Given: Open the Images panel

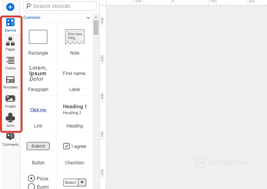Looking at the screenshot, I should pyautogui.click(x=10, y=101).
